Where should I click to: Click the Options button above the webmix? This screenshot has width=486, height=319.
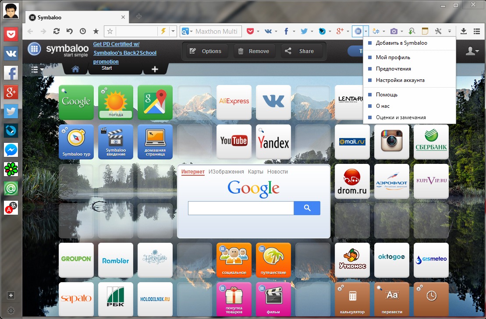pyautogui.click(x=206, y=51)
